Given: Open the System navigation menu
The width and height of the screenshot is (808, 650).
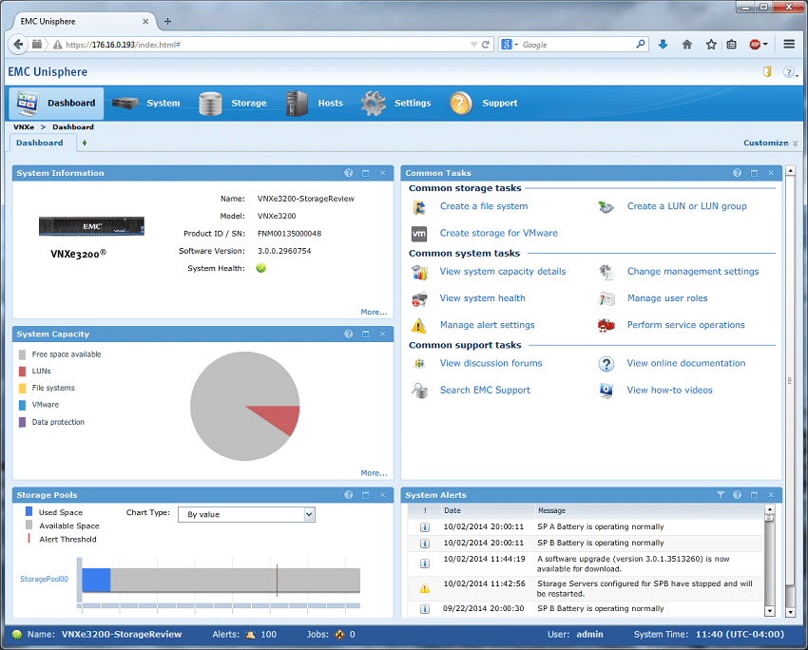Looking at the screenshot, I should pyautogui.click(x=146, y=103).
